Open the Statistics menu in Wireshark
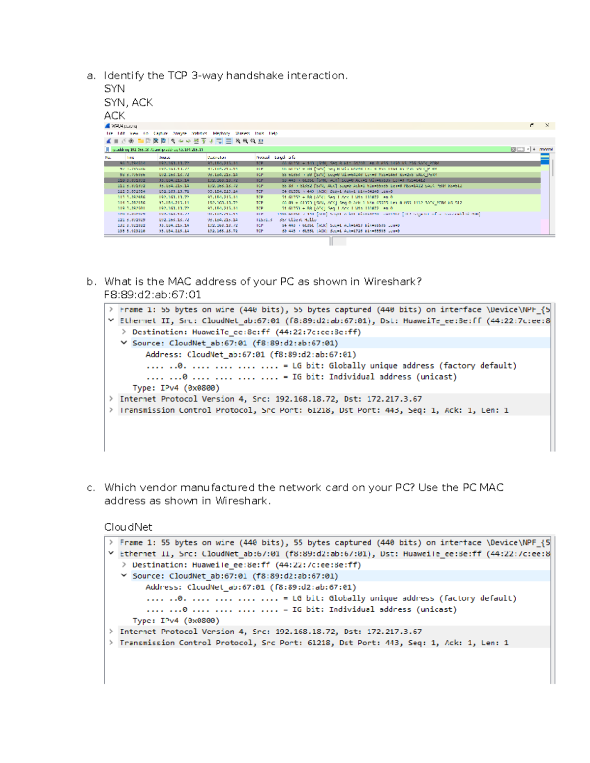The width and height of the screenshot is (590, 763). [199, 134]
